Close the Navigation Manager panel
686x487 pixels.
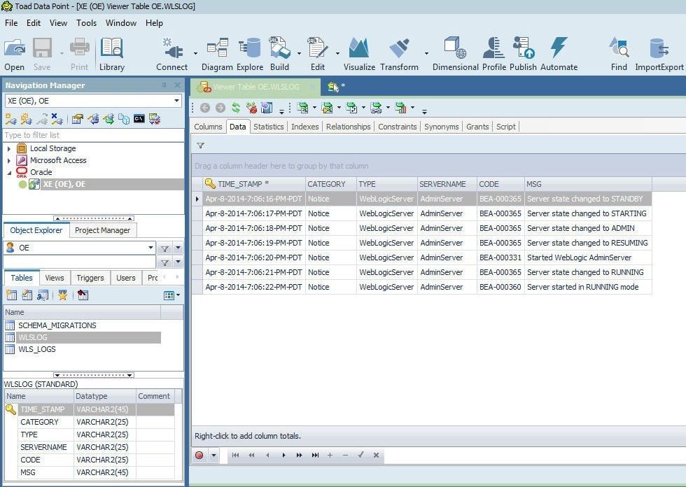177,85
